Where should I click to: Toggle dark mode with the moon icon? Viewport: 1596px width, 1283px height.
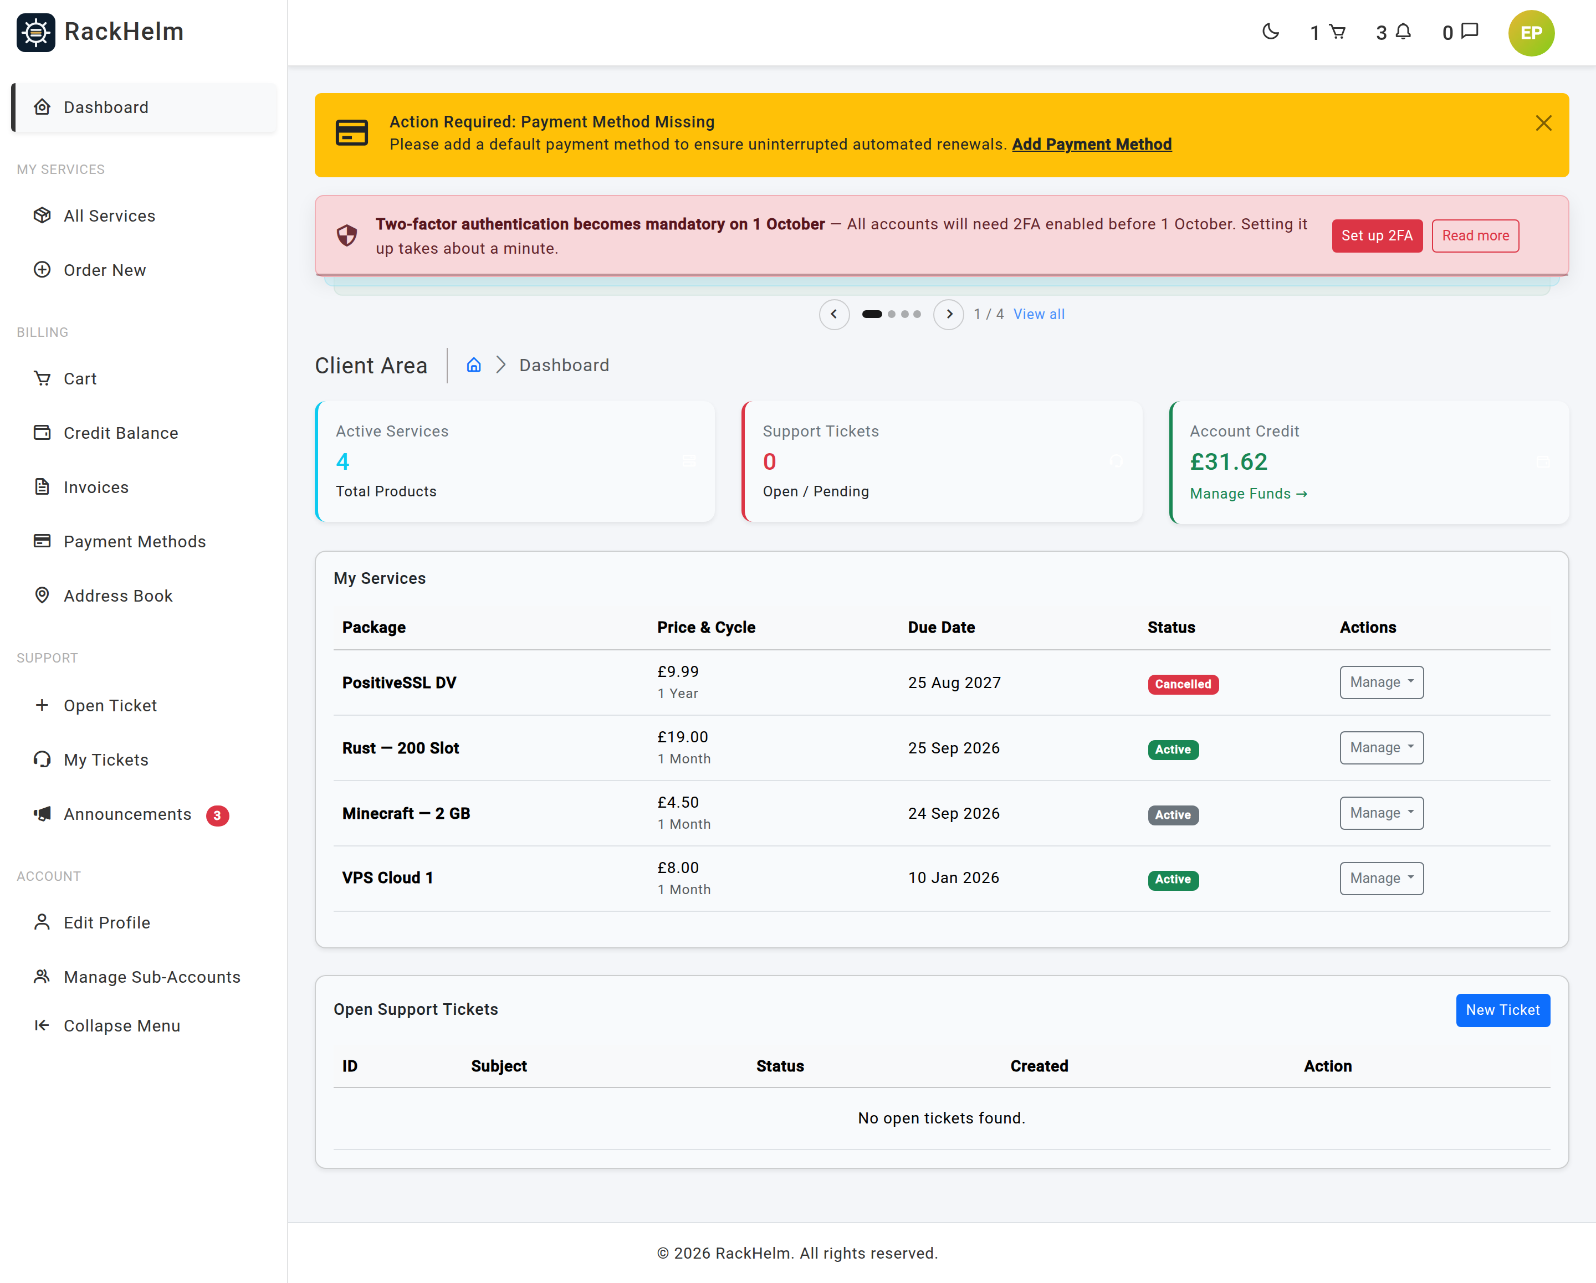1270,32
